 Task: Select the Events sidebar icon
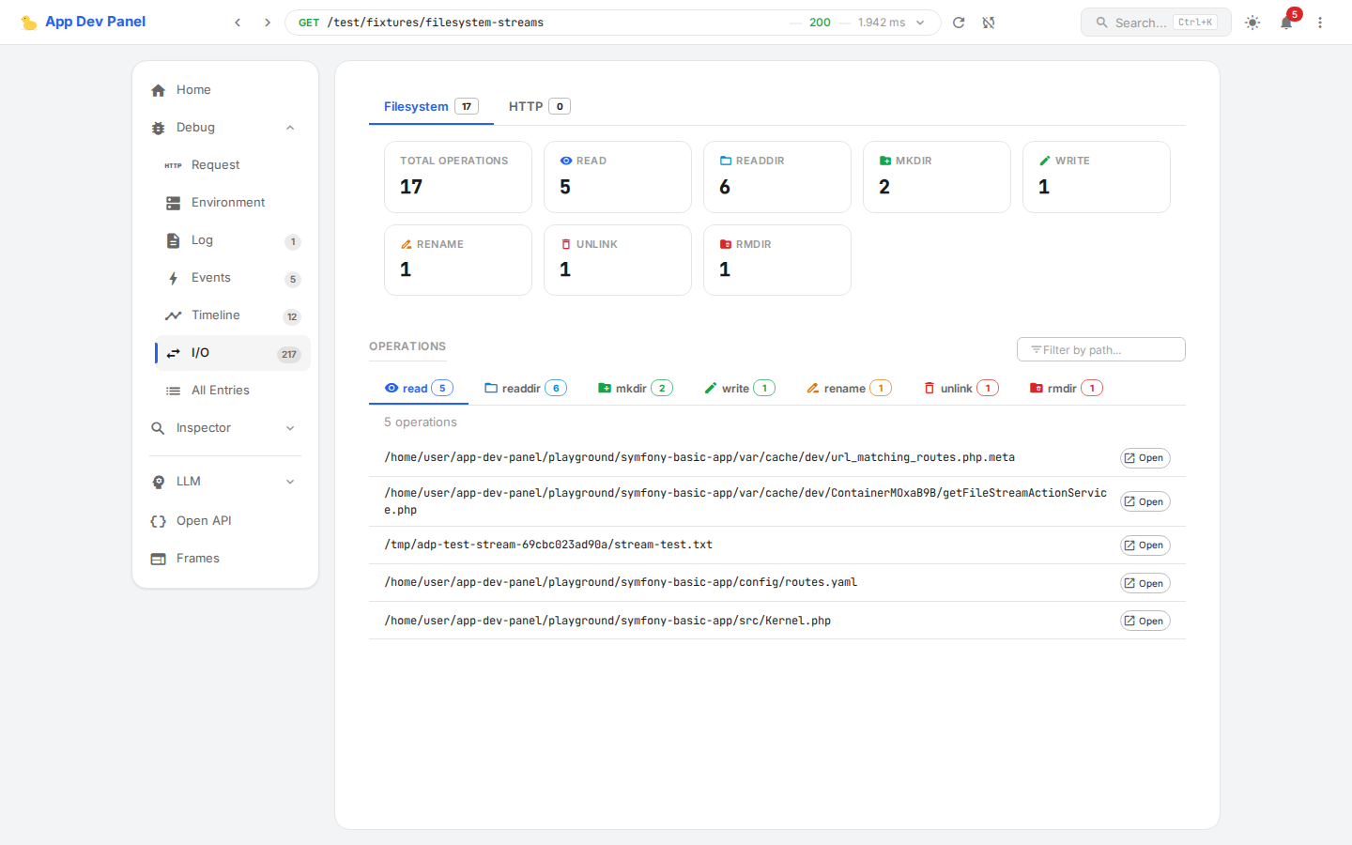point(172,278)
